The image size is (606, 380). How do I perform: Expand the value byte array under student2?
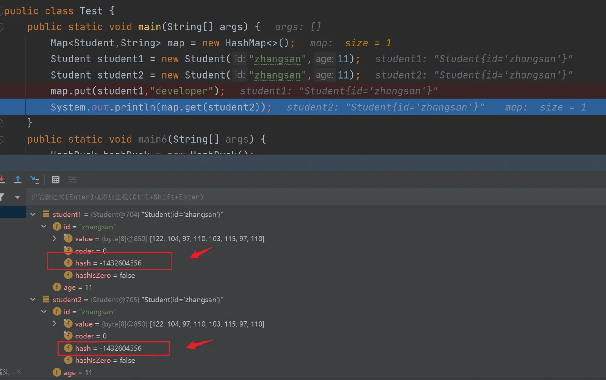pyautogui.click(x=55, y=323)
